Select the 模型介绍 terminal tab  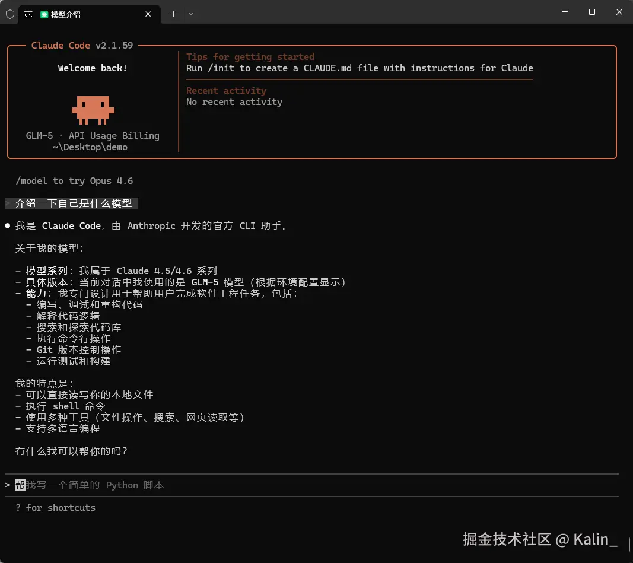[90, 14]
